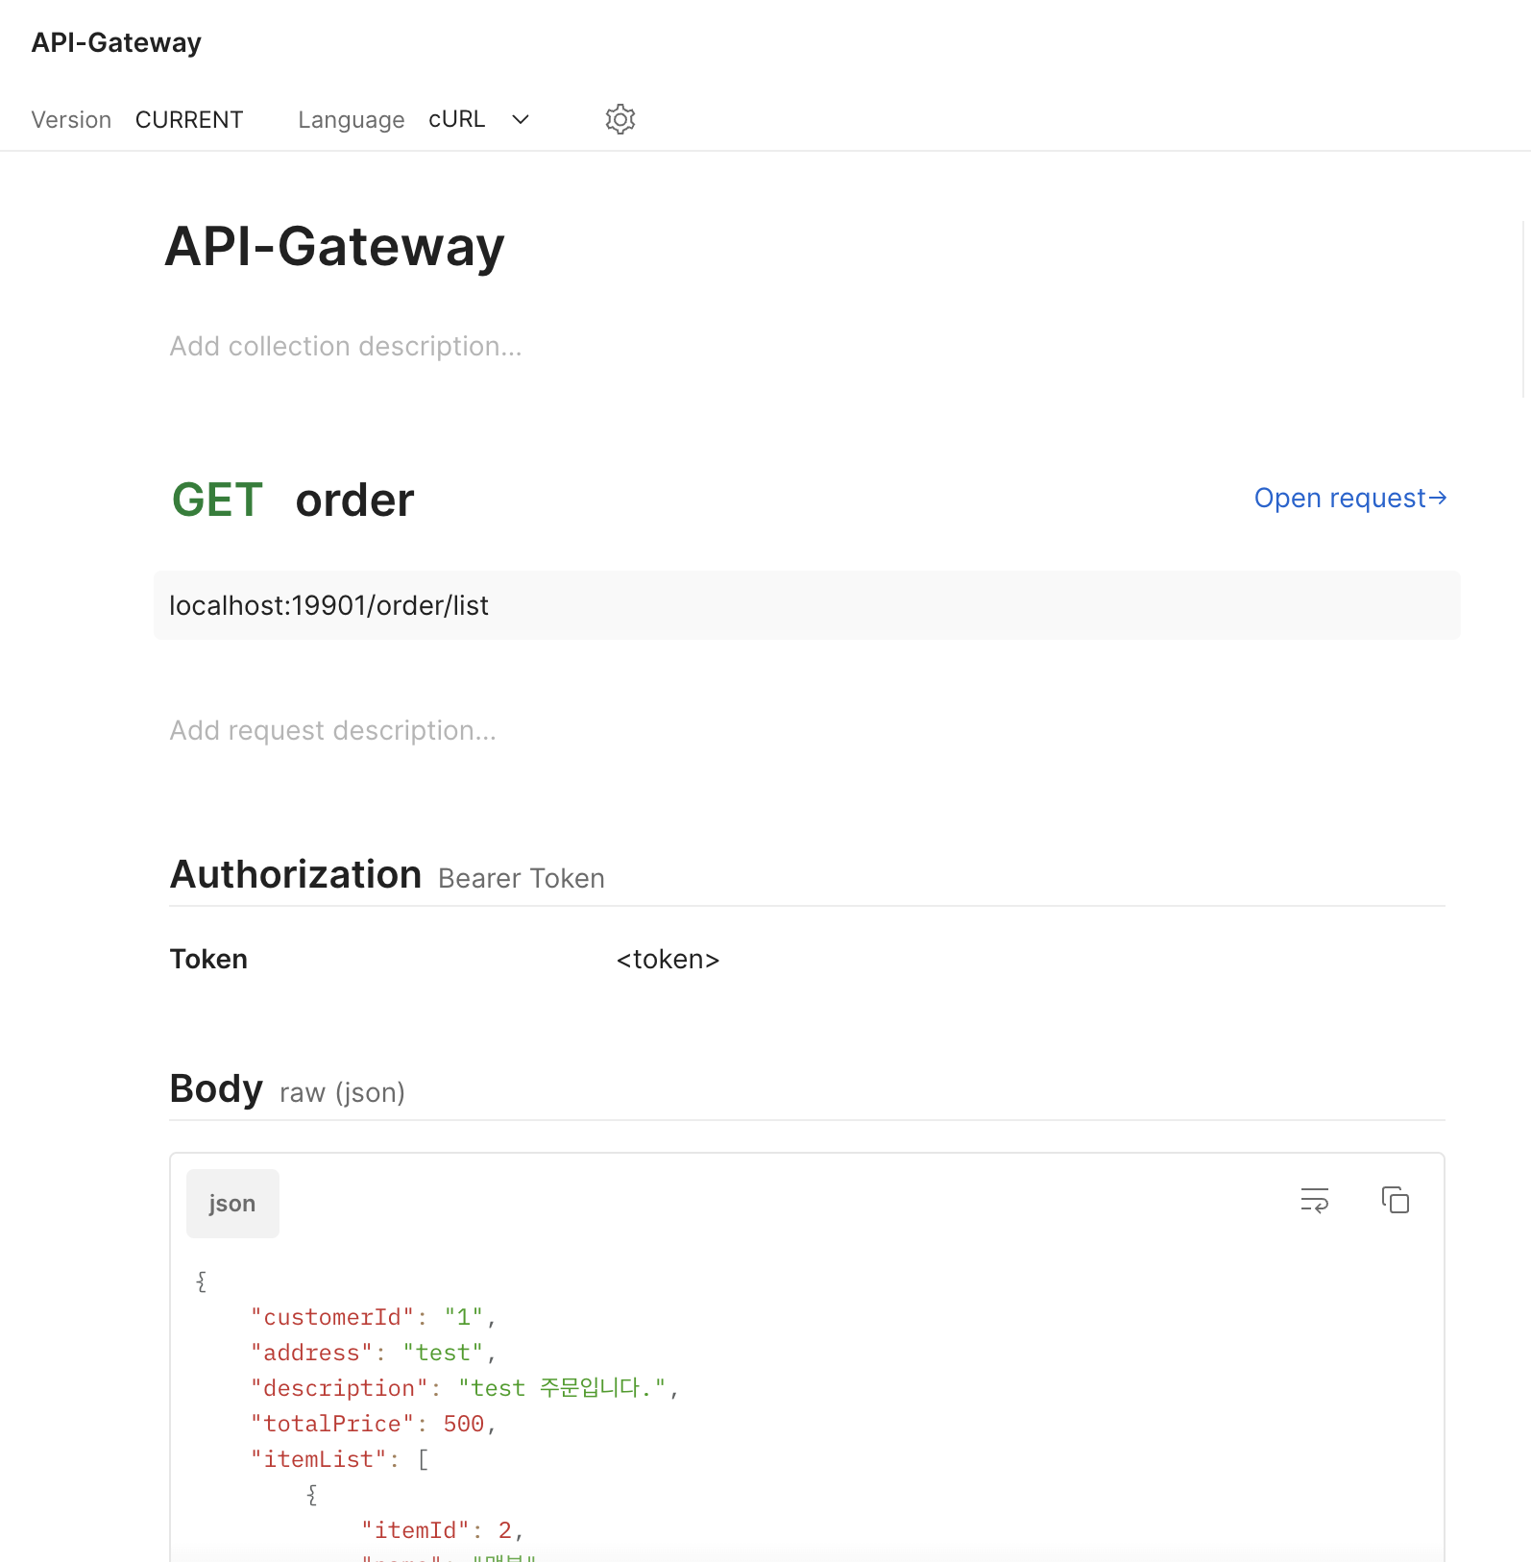Follow the Open request link
The image size is (1531, 1562).
point(1349,498)
